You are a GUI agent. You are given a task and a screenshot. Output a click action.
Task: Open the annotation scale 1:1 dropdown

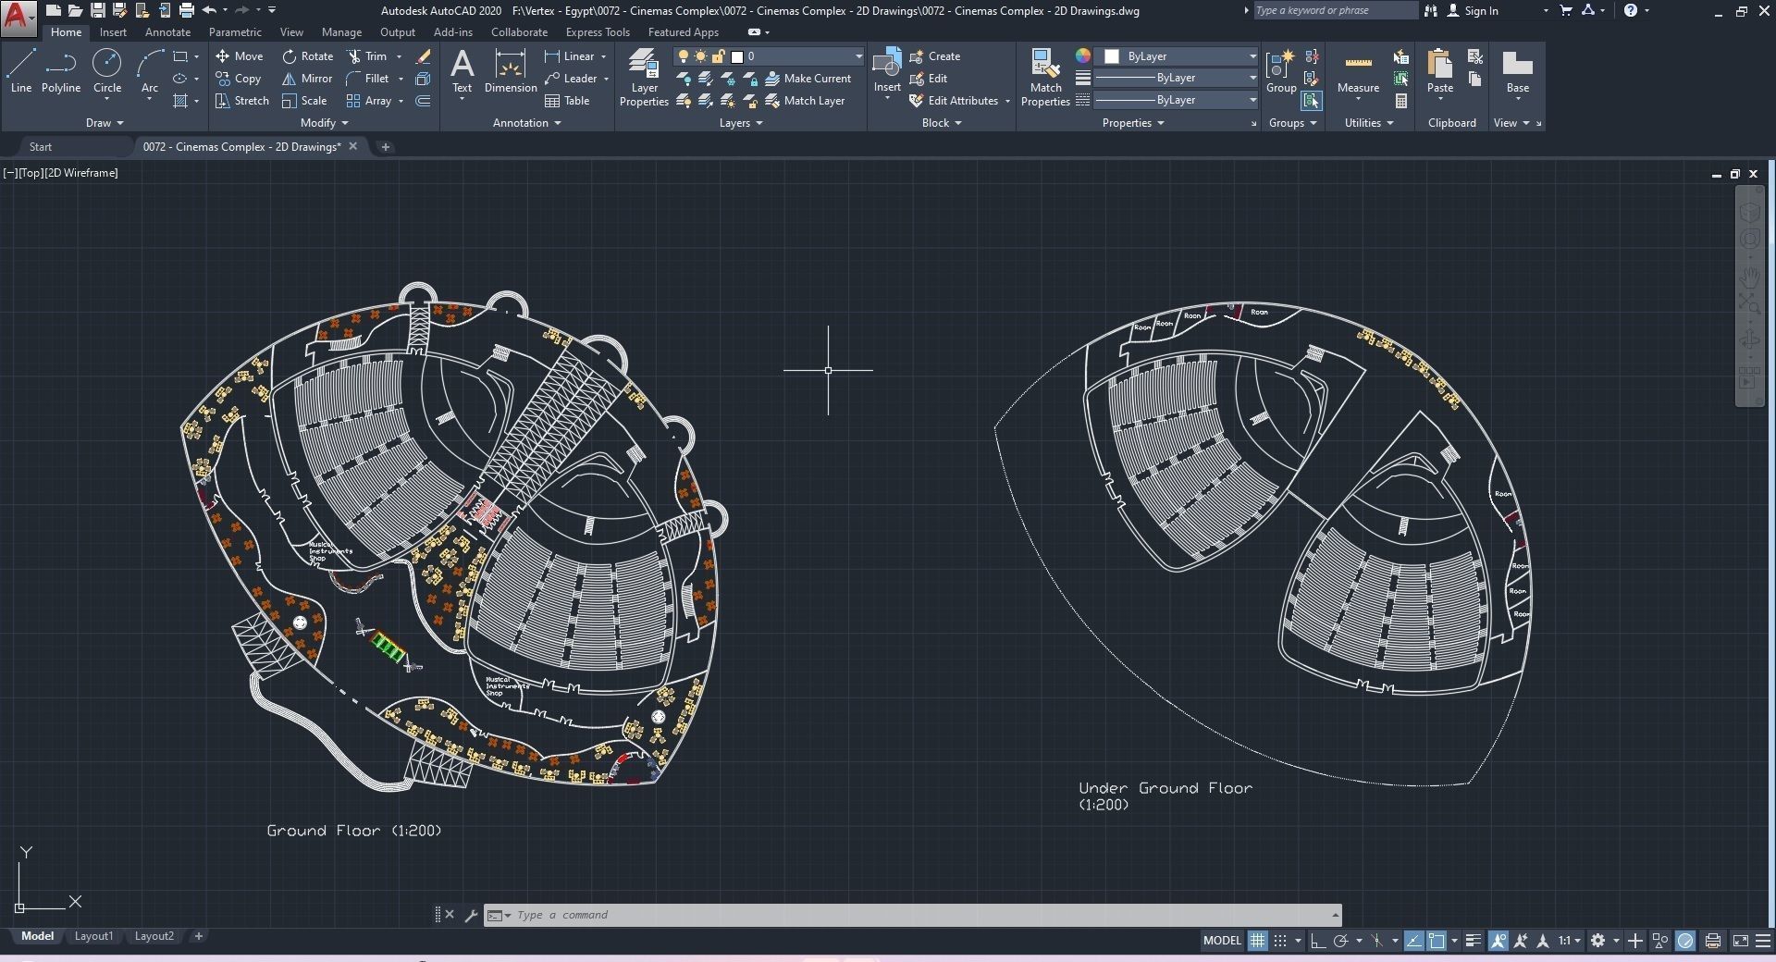tap(1570, 941)
